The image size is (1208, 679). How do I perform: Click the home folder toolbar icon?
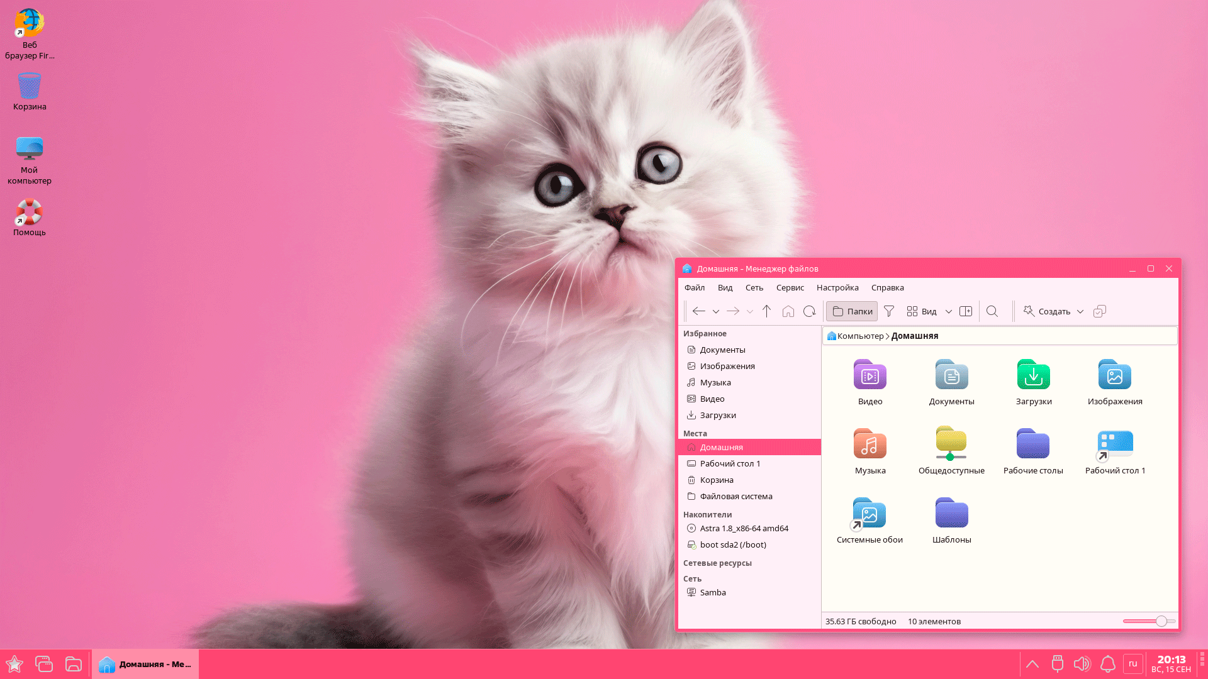pyautogui.click(x=788, y=311)
